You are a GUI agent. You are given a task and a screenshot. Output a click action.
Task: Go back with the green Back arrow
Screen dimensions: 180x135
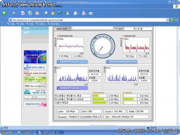tap(4, 13)
